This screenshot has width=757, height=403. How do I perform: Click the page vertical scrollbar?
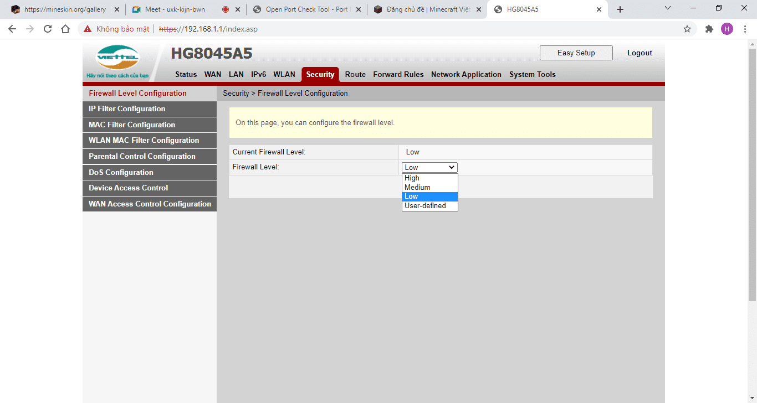pyautogui.click(x=752, y=175)
